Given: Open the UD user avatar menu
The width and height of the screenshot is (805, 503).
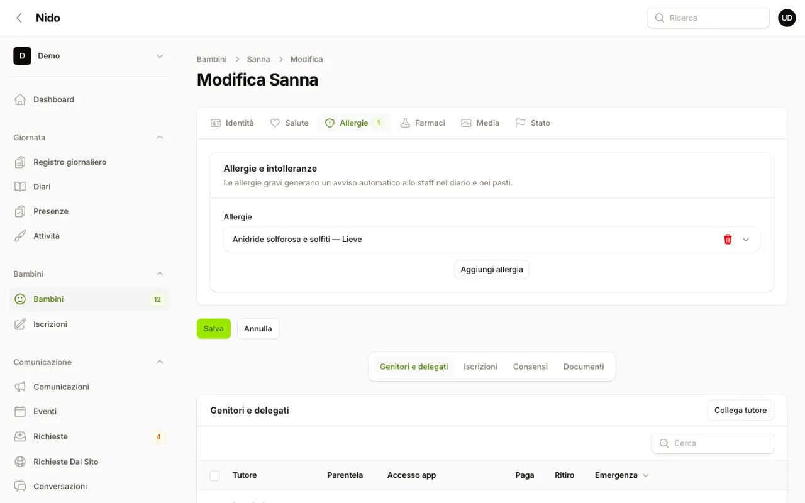Looking at the screenshot, I should [787, 18].
